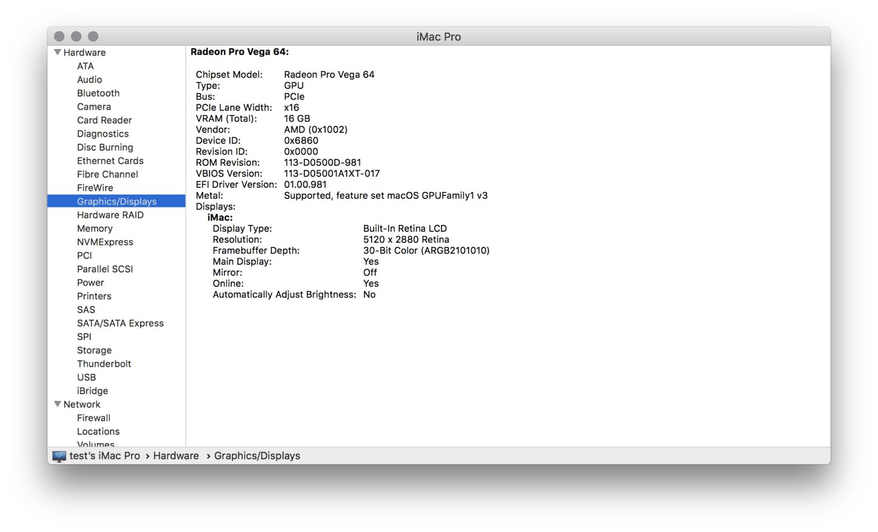Viewport: 878px width, 532px height.
Task: Open the Thunderbolt hardware section
Action: [x=104, y=364]
